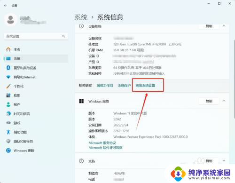The width and height of the screenshot is (235, 183).
Task: Open Microsoft 软件许可条款 link
Action: coord(105,148)
